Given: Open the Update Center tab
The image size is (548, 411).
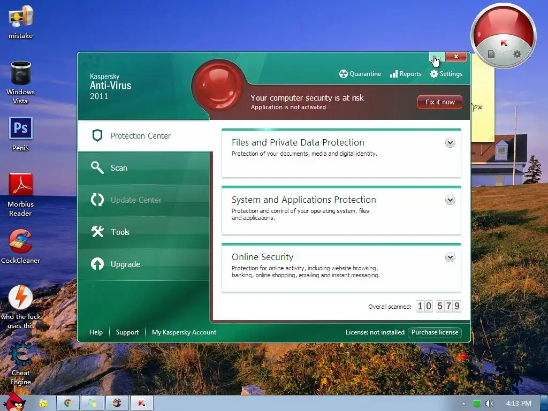Looking at the screenshot, I should click(143, 200).
